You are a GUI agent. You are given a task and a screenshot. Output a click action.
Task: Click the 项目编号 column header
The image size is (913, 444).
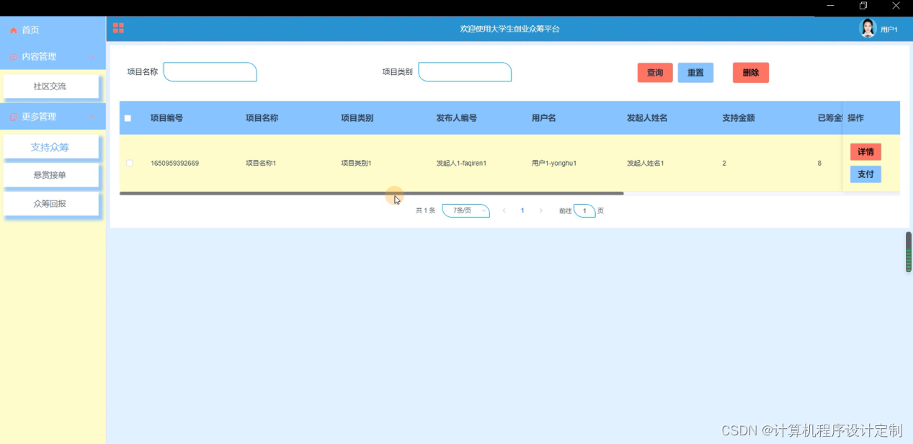coord(166,118)
